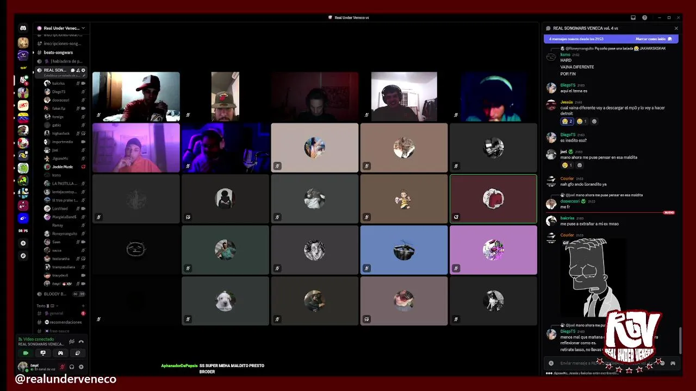Open the purple V server icon

[x=23, y=55]
